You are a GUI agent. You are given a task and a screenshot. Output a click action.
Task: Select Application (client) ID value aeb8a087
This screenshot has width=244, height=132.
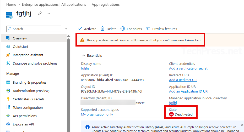click(112, 80)
